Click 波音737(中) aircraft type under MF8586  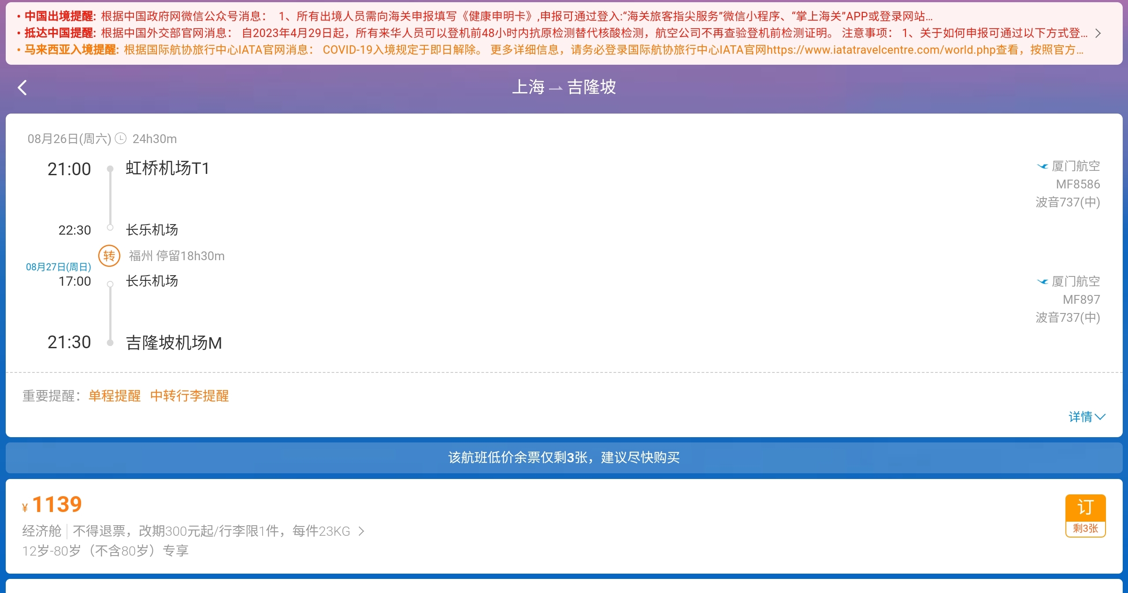(1068, 202)
